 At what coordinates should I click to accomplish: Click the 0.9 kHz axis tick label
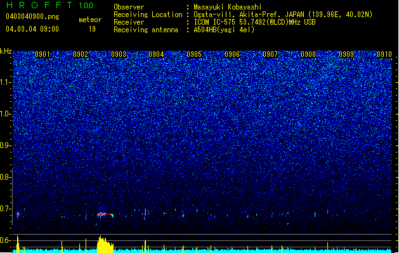click(6, 145)
